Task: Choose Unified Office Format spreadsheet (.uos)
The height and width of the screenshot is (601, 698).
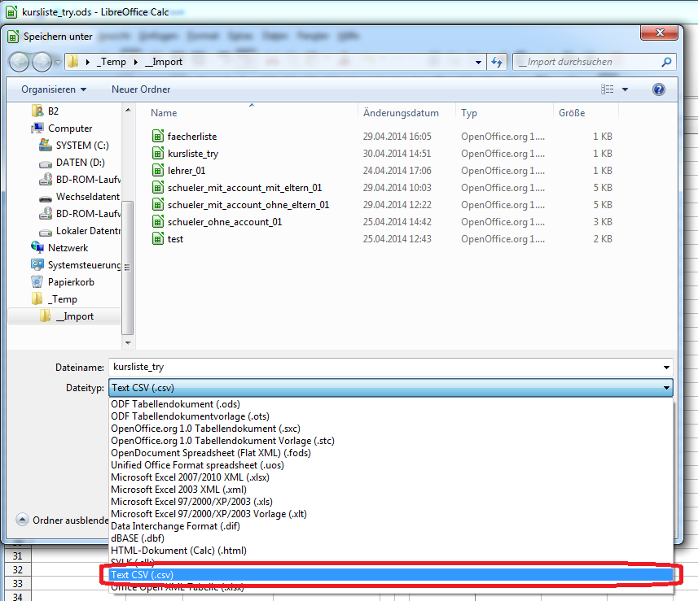Action: tap(391, 465)
